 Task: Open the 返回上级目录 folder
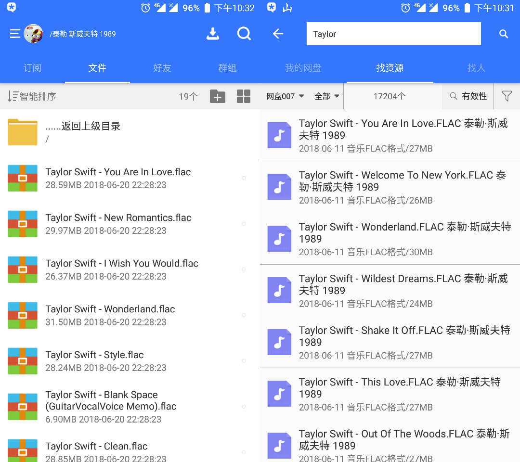click(x=130, y=132)
